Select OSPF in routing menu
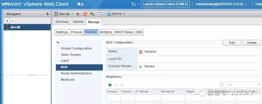 point(65,61)
